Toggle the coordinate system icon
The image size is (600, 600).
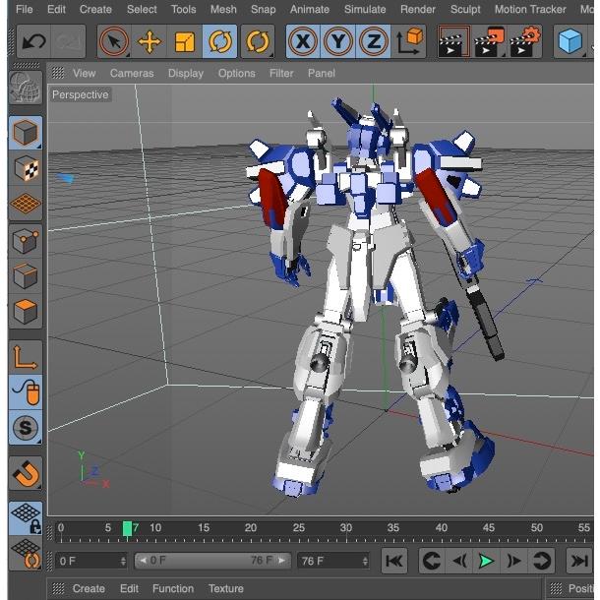408,41
